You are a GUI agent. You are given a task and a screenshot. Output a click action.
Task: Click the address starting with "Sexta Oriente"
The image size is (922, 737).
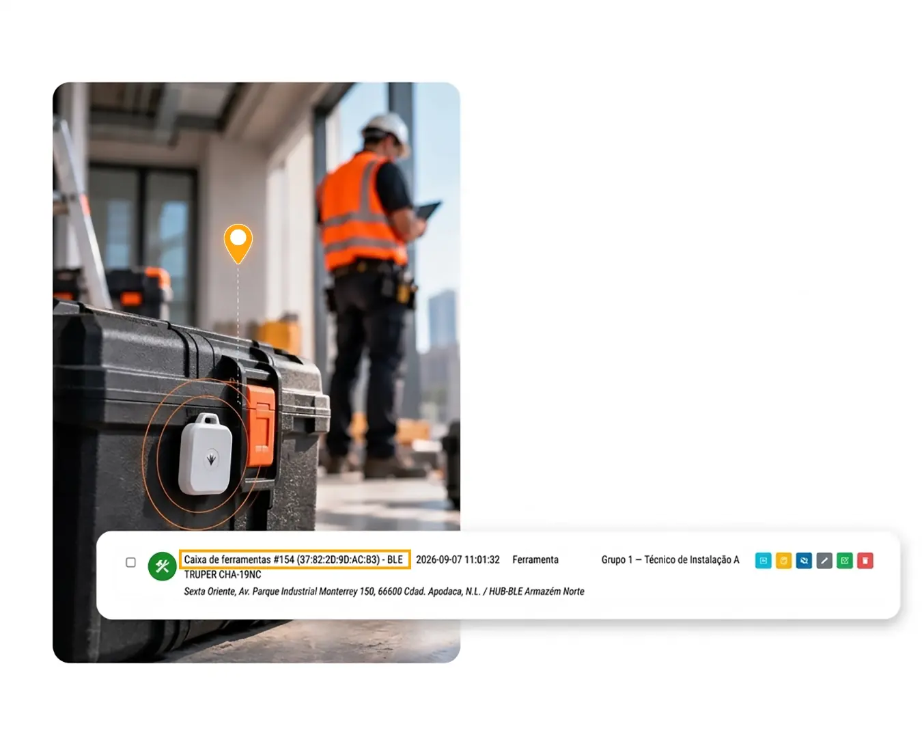click(384, 592)
